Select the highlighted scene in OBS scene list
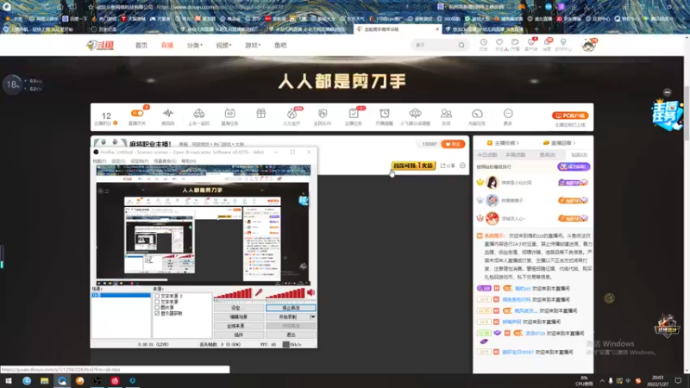 coord(121,295)
